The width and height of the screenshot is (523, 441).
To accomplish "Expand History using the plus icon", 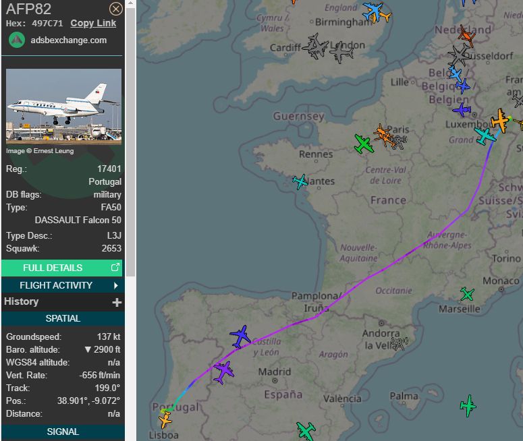I will 117,302.
